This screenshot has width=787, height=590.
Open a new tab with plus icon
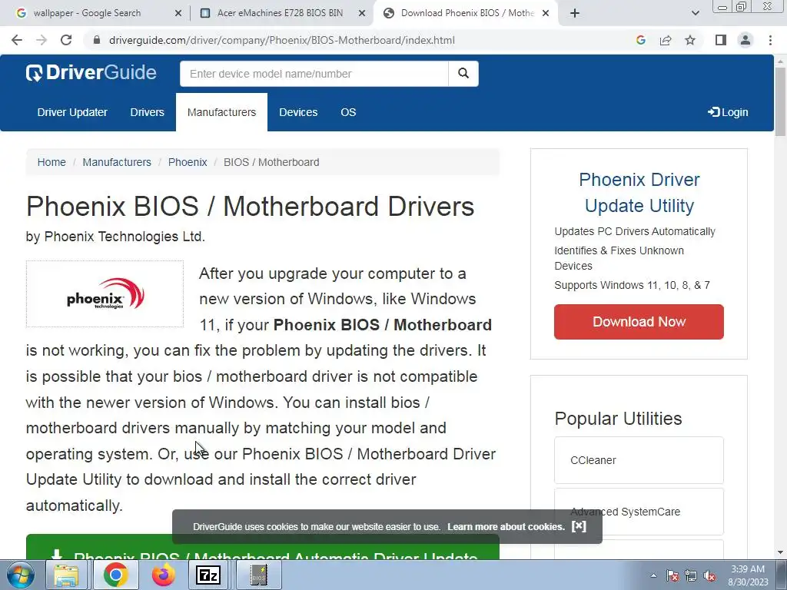tap(575, 13)
